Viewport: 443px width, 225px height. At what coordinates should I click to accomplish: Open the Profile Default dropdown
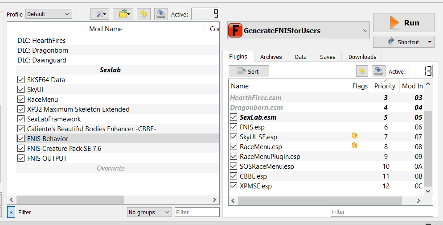(49, 14)
